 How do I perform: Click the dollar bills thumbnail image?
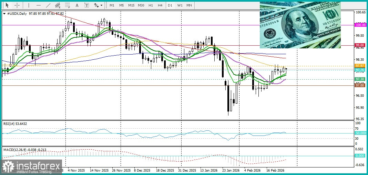pyautogui.click(x=300, y=25)
